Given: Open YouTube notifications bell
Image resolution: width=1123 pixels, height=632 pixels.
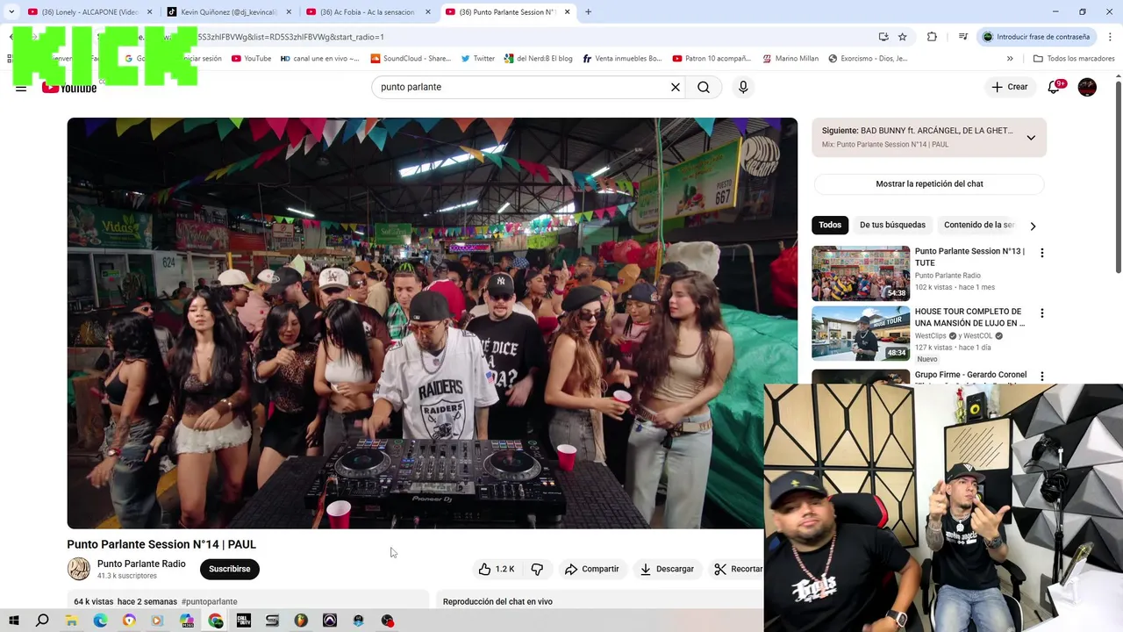Looking at the screenshot, I should [1055, 87].
